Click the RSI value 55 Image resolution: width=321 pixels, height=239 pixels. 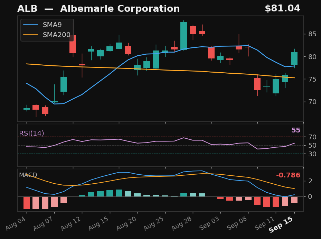296,130
